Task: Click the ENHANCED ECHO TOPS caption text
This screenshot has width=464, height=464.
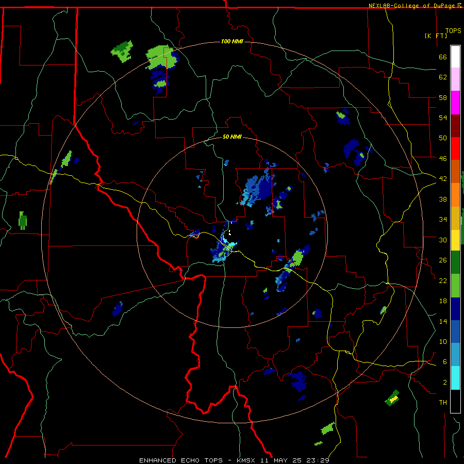Action: (181, 460)
